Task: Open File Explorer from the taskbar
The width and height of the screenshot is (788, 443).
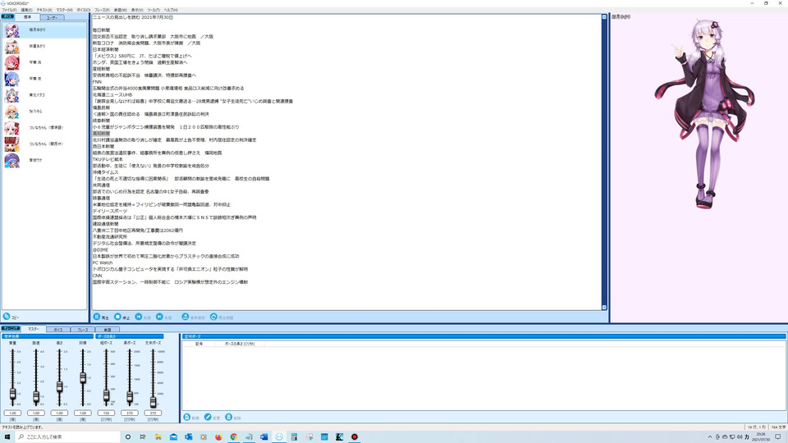Action: (x=158, y=437)
